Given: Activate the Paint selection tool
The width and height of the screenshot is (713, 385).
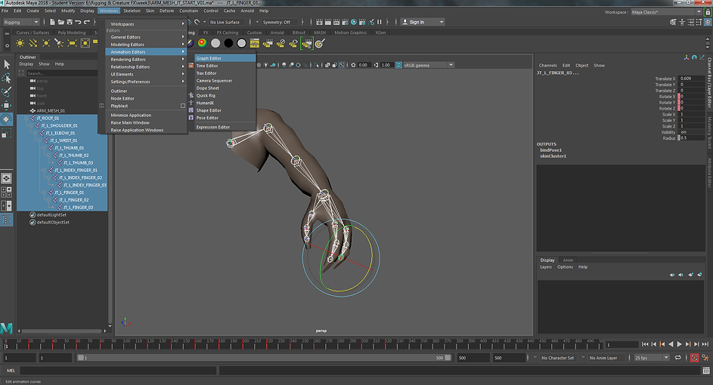Looking at the screenshot, I should pyautogui.click(x=7, y=91).
